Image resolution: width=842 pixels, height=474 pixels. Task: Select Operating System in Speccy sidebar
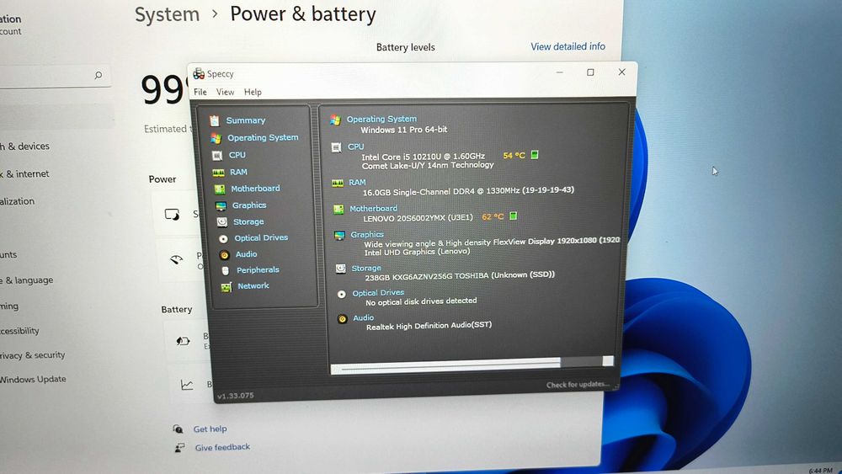(263, 137)
